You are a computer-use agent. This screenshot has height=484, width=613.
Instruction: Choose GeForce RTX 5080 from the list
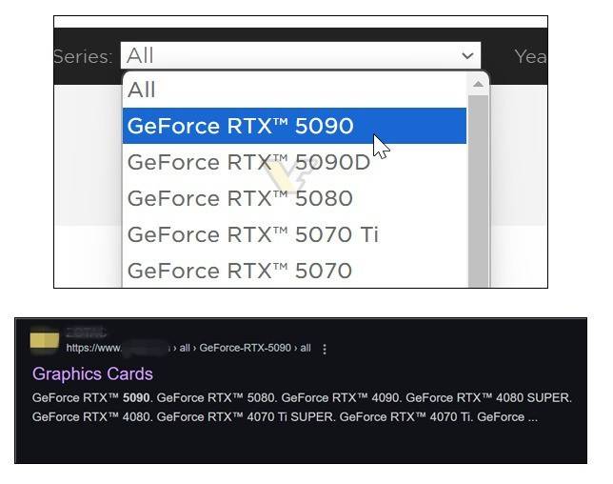[x=294, y=198]
